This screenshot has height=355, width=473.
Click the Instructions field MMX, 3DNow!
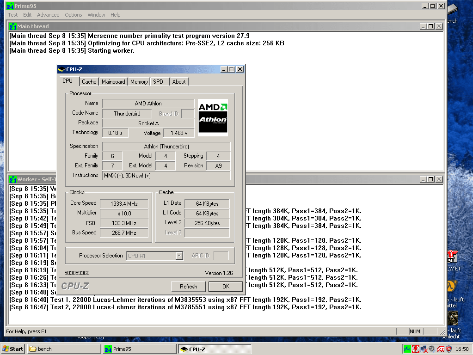tap(166, 176)
